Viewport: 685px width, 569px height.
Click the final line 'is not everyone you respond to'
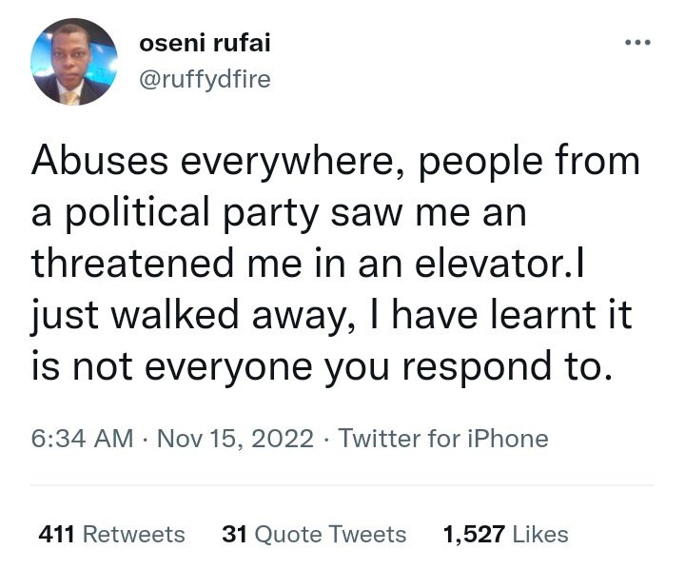322,366
